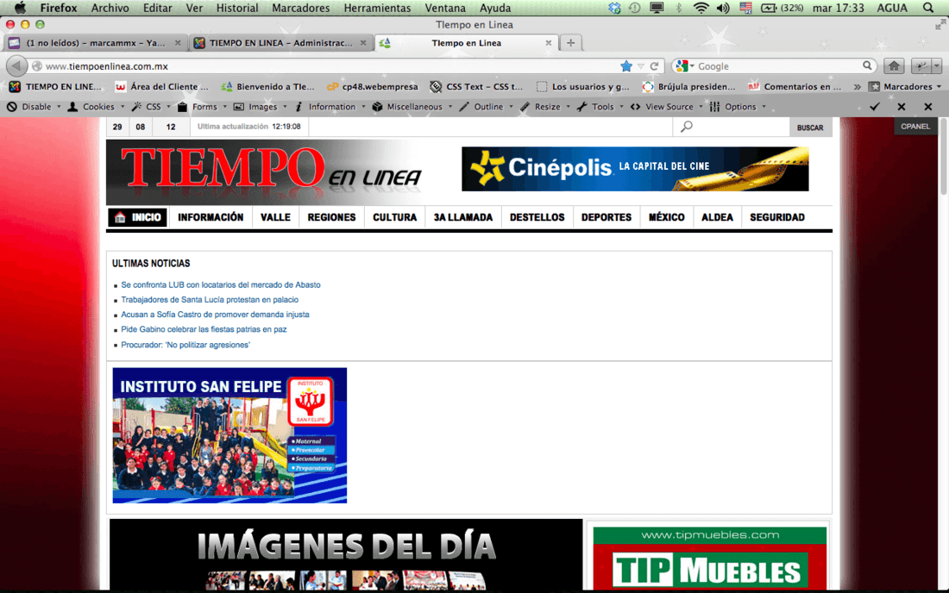949x593 pixels.
Task: Close the Yahoo mail tab
Action: click(x=178, y=43)
